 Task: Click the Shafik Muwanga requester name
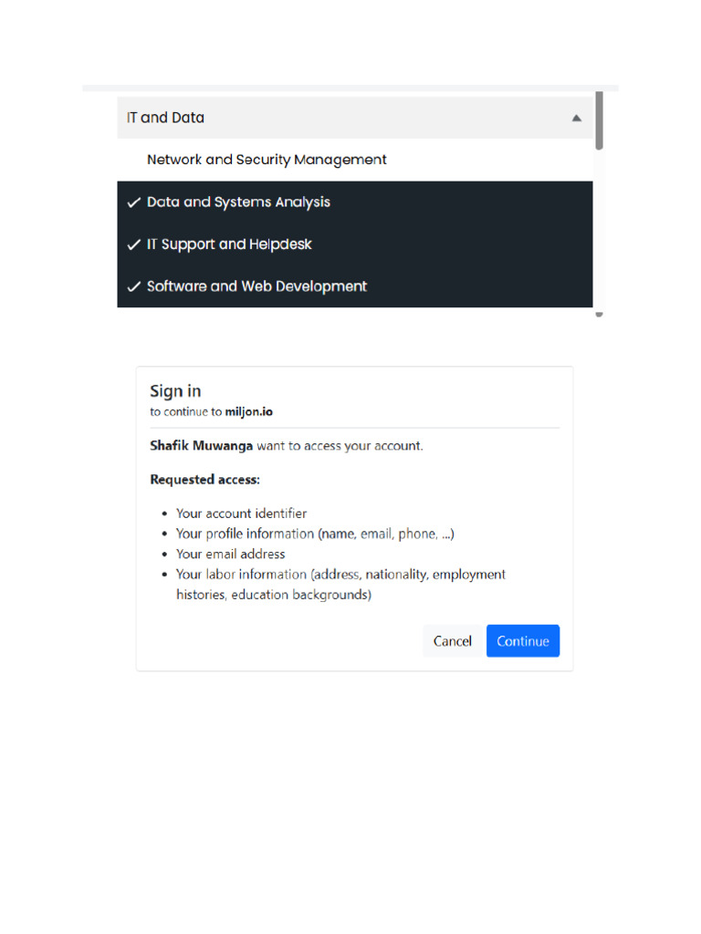click(201, 445)
